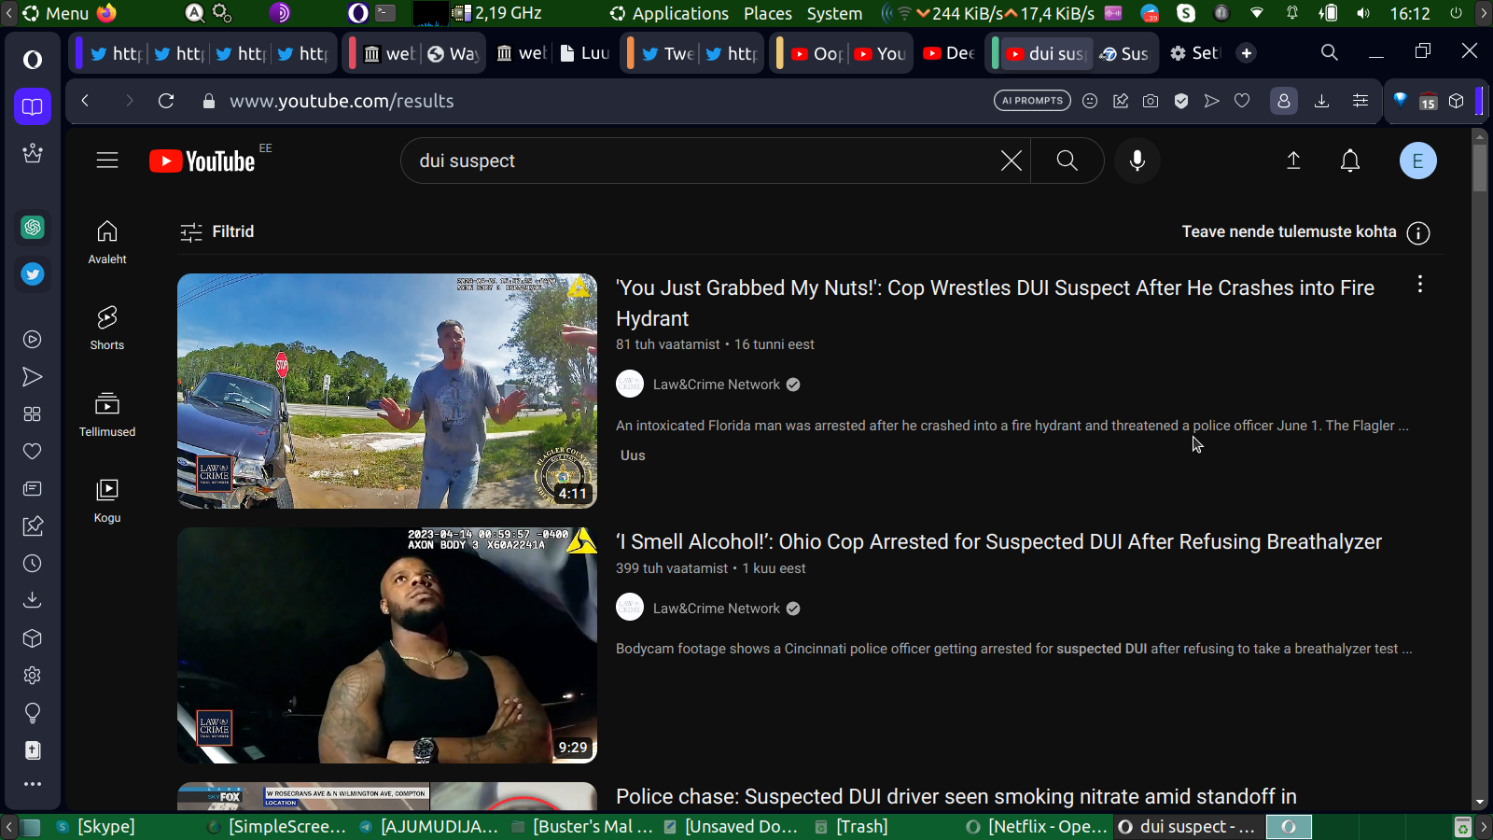This screenshot has width=1493, height=840.
Task: Open the more-options menu for the first video
Action: (1420, 285)
